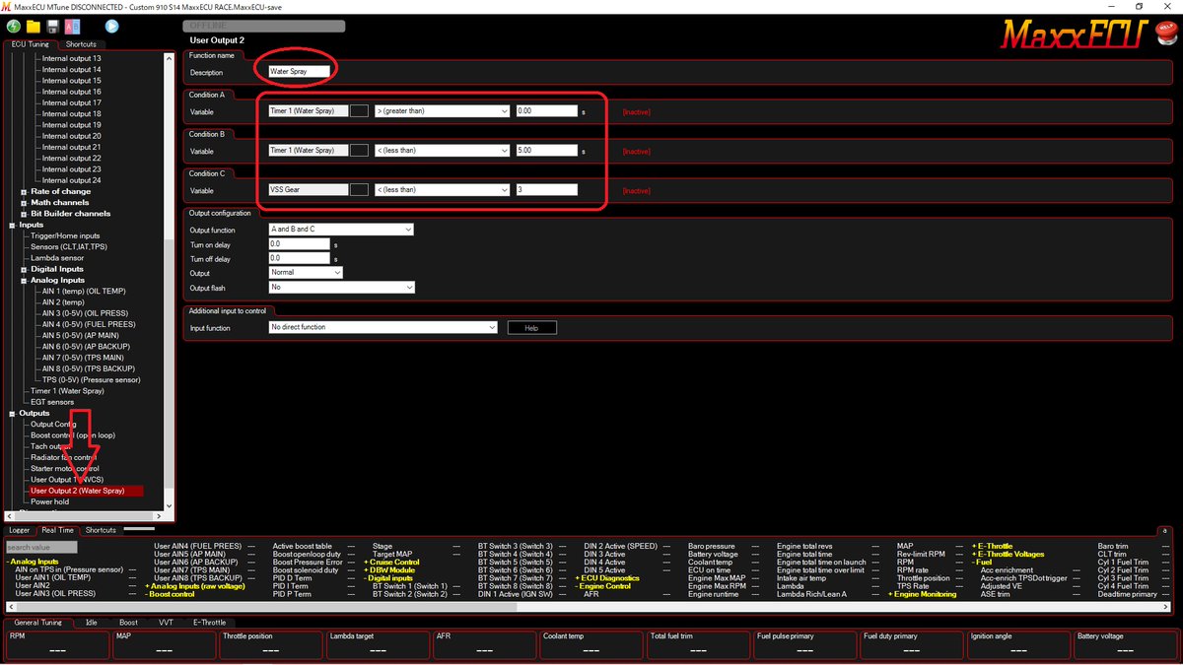The width and height of the screenshot is (1183, 665).
Task: Collapse the Outputs tree node
Action: click(x=12, y=413)
